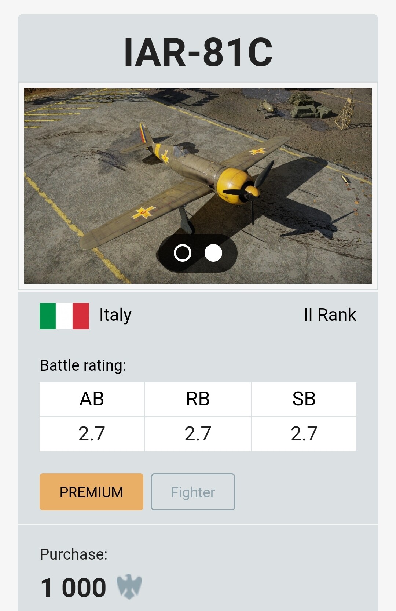The height and width of the screenshot is (611, 396).
Task: Select the filled second carousel dot
Action: 213,253
